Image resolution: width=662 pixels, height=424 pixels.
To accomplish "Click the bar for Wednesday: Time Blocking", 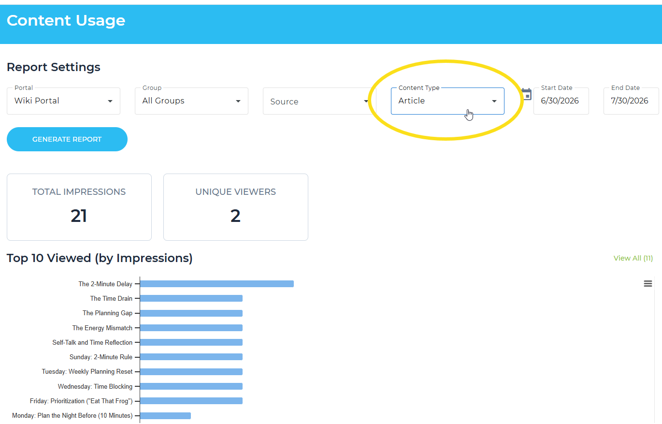I will (191, 386).
